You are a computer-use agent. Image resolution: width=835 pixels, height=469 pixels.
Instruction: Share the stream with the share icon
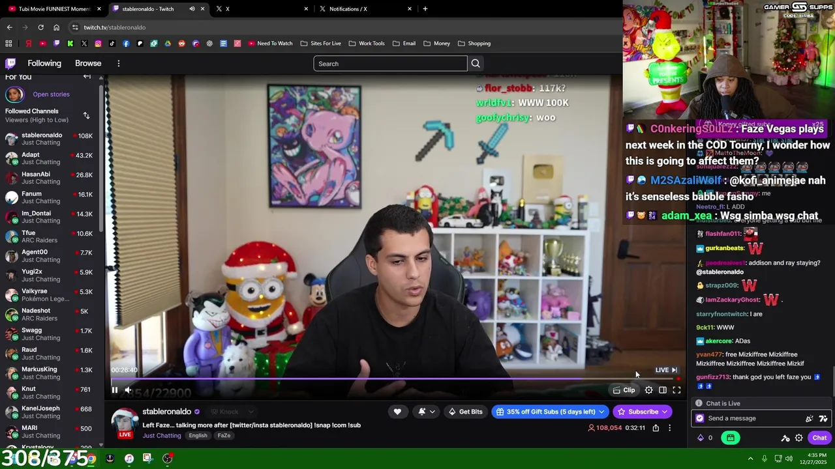click(x=656, y=428)
